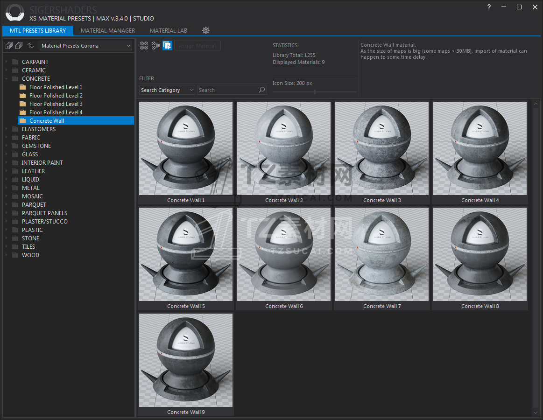This screenshot has height=420, width=543.
Task: Select the Concrete Wall 6 thumbnail
Action: (x=284, y=254)
